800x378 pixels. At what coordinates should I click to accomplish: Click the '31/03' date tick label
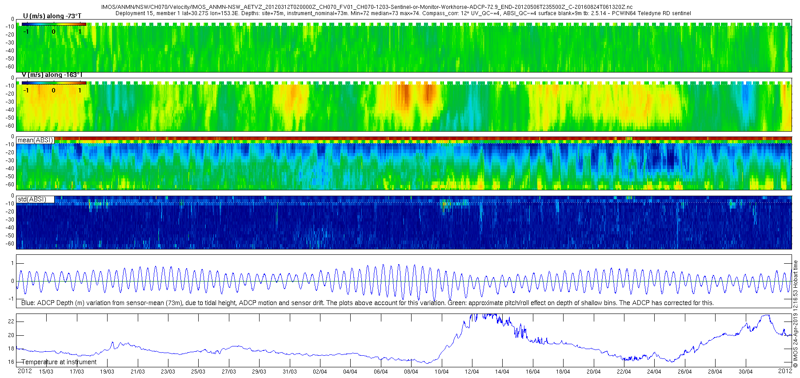(x=290, y=372)
